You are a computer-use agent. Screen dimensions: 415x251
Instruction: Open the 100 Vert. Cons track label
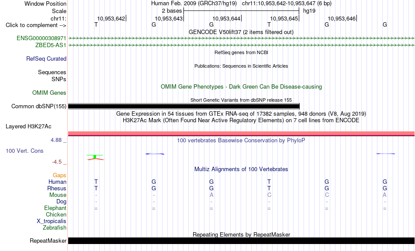pos(24,151)
